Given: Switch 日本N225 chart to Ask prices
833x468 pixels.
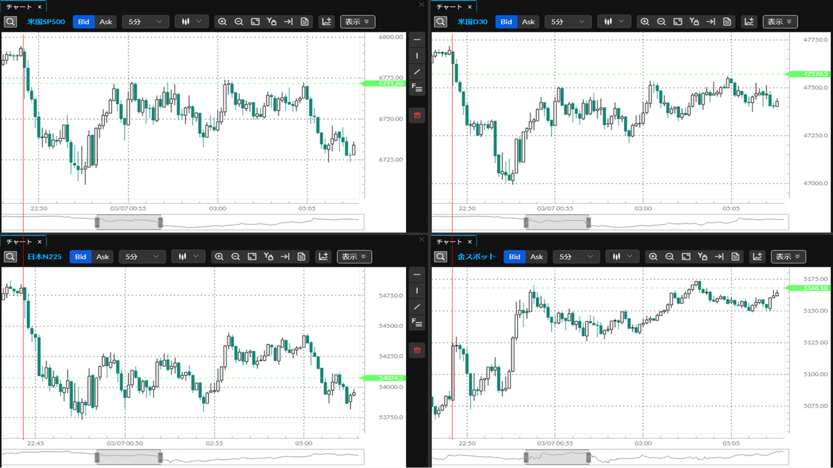Looking at the screenshot, I should pos(103,257).
